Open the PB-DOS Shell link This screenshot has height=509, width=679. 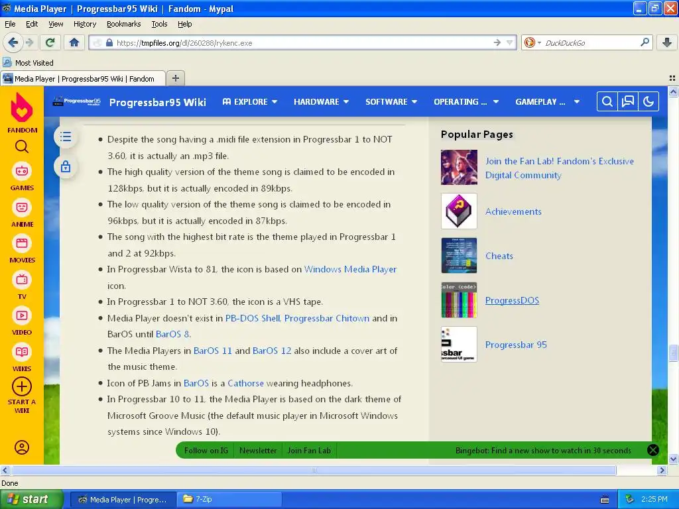point(253,318)
